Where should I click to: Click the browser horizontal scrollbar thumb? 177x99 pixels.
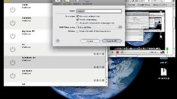click(127, 56)
